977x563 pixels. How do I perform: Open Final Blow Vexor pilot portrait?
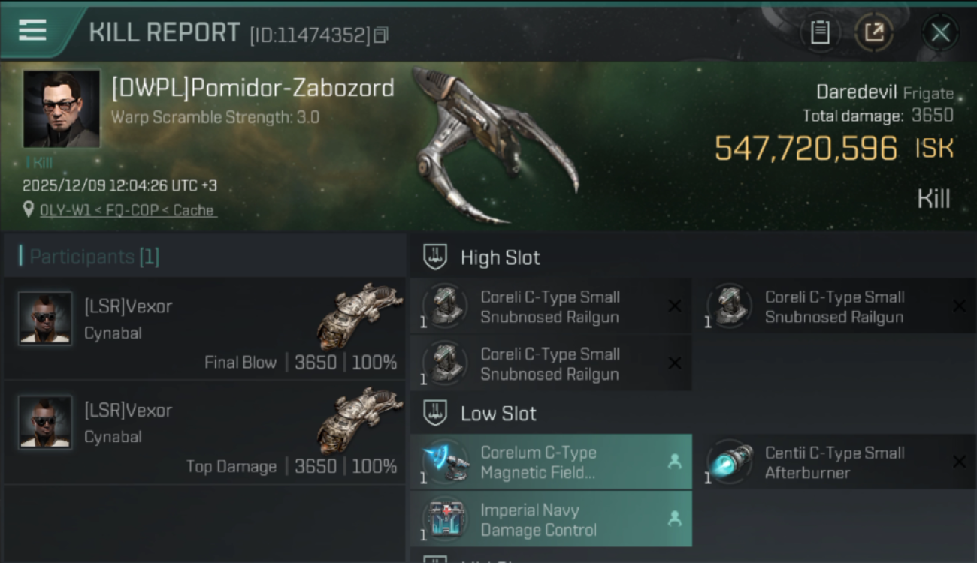pyautogui.click(x=45, y=318)
